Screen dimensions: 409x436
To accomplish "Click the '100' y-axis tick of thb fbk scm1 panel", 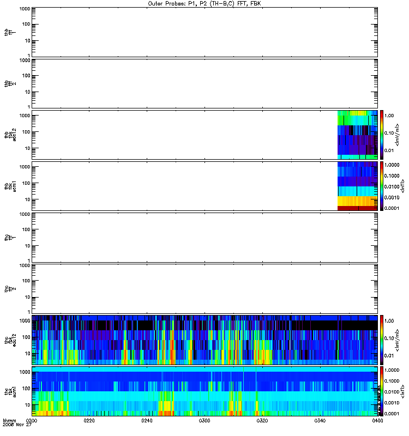I will click(26, 183).
